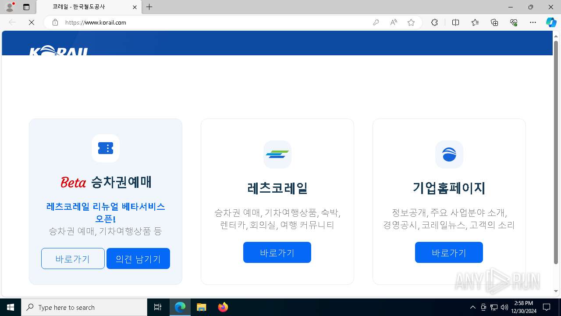Click the 레츠코레일 card heading

[277, 188]
